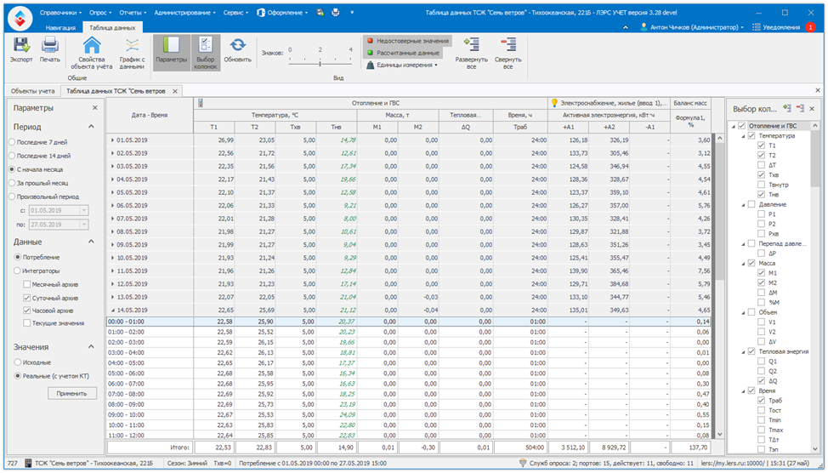Click the expand-all icon in Выбор колонок panel

click(787, 108)
